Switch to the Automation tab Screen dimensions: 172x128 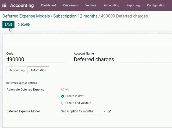pyautogui.click(x=38, y=70)
